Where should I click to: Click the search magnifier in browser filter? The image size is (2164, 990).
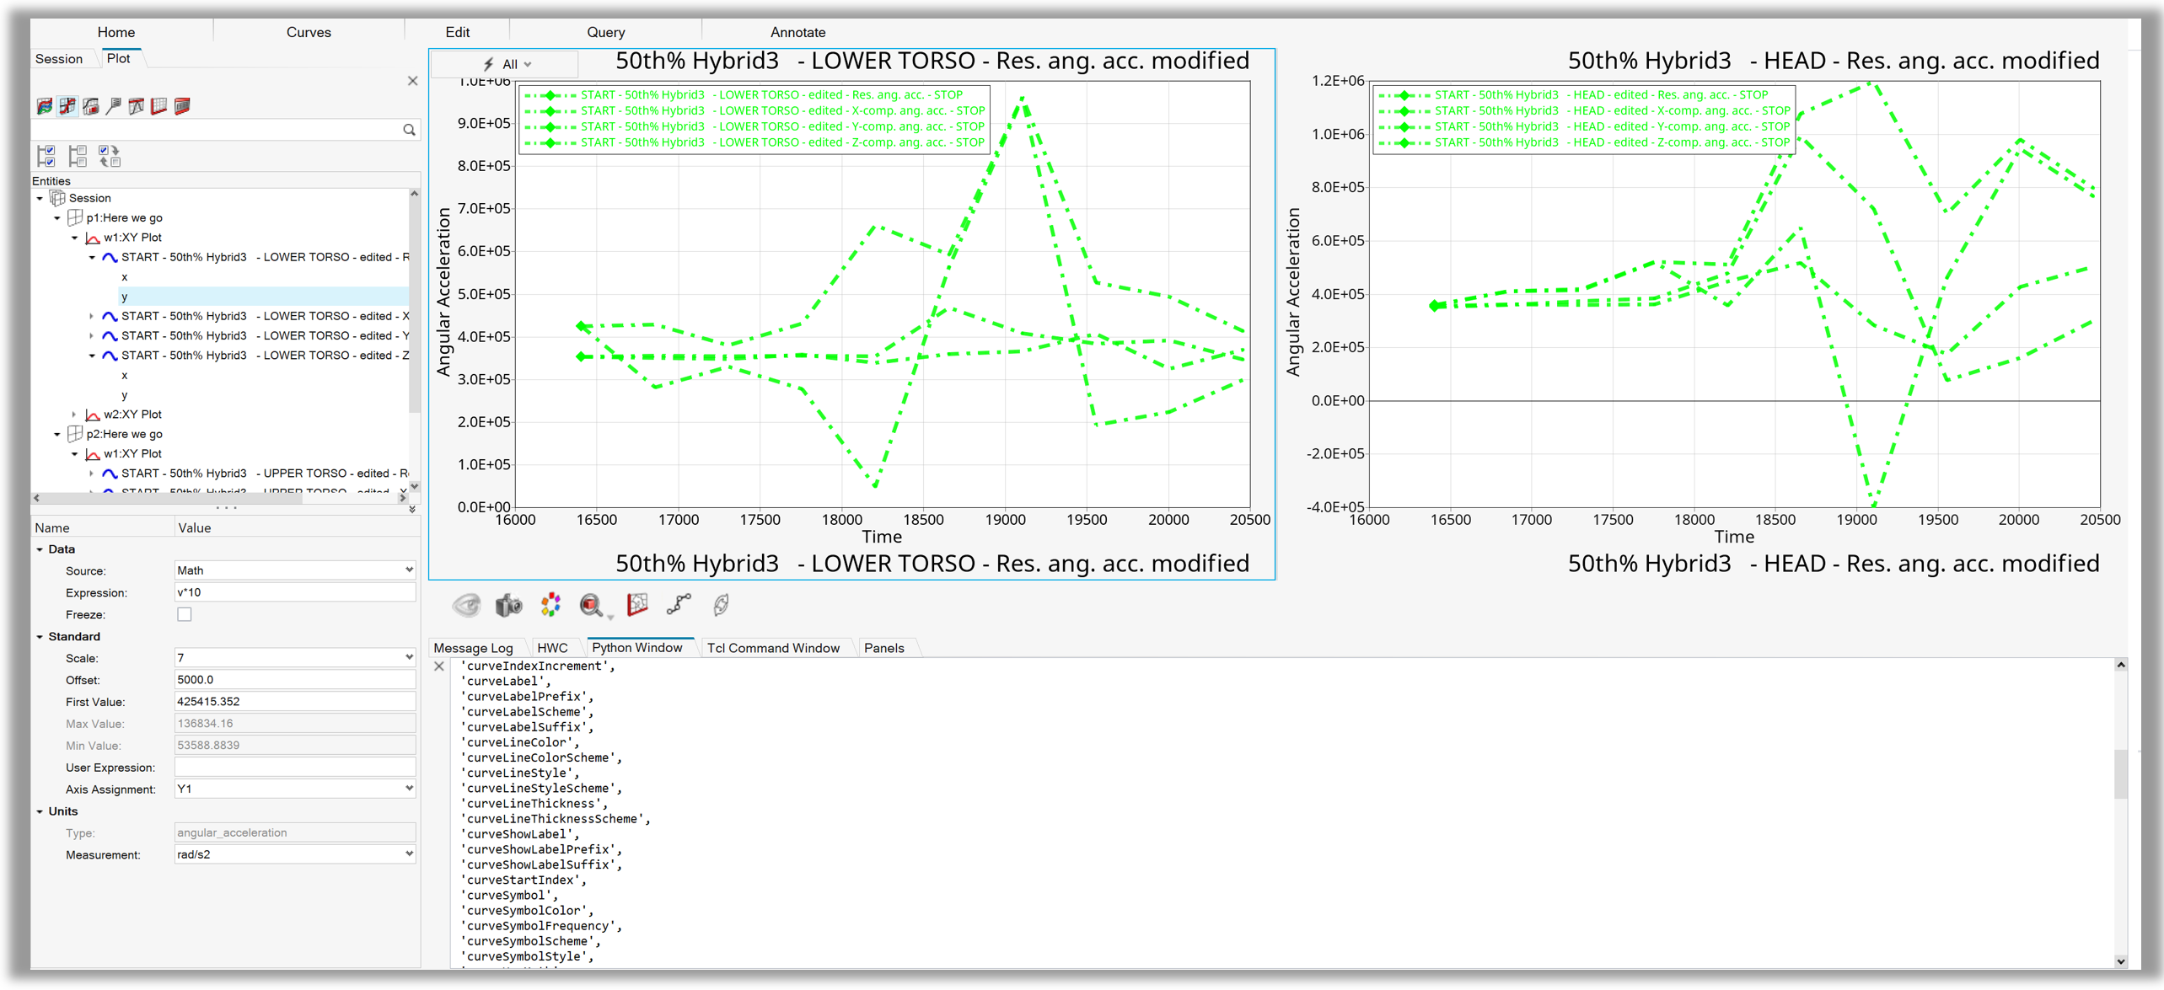coord(409,130)
